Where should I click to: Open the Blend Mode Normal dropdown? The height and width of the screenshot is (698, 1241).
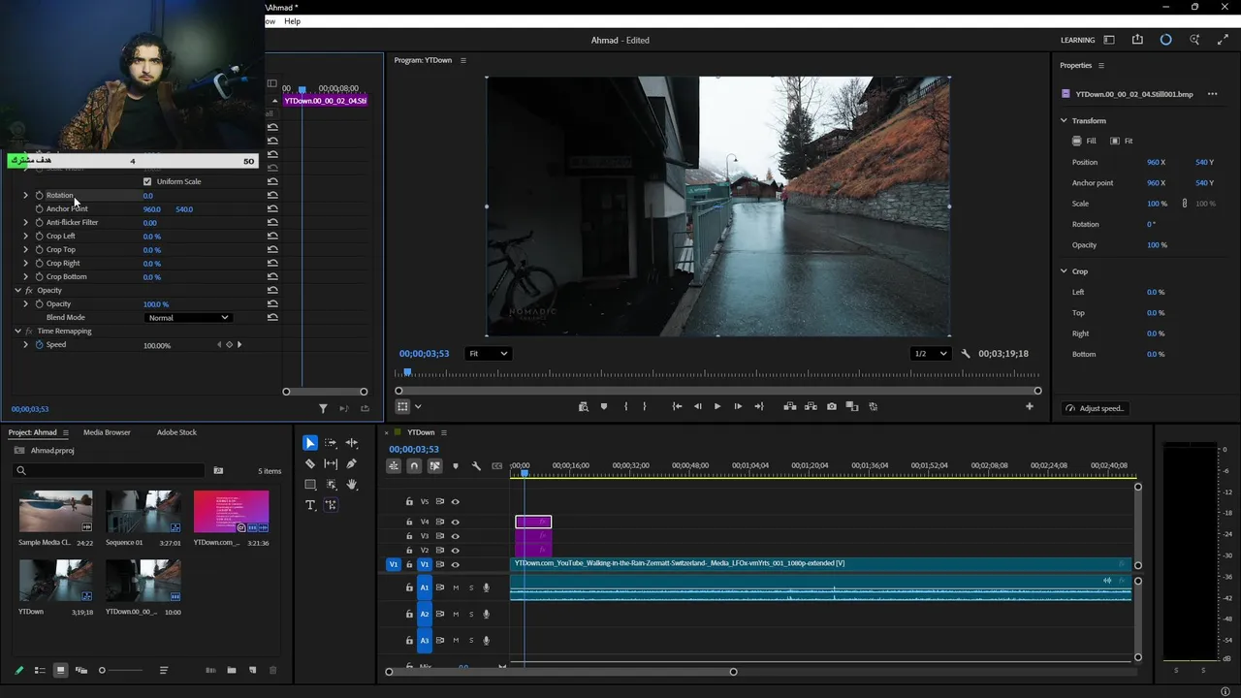click(x=188, y=318)
